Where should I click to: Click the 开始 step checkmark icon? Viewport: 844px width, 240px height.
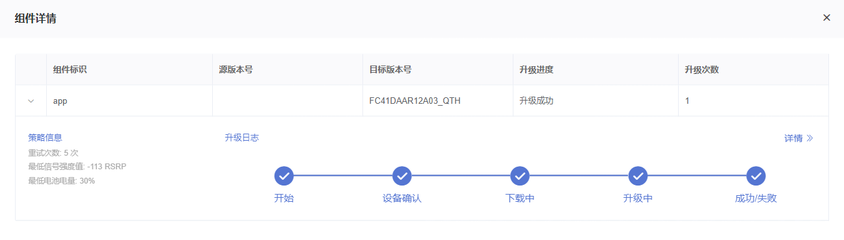pos(284,176)
